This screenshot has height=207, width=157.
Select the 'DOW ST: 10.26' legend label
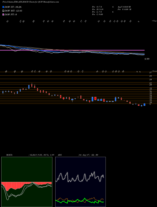point(13,7)
